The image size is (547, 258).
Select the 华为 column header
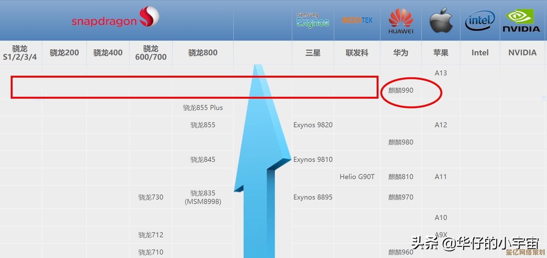(401, 53)
